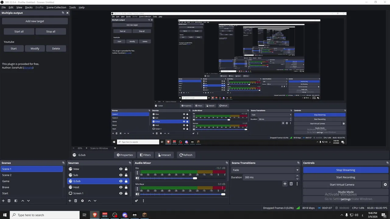
Task: Float the Sources dock icon
Action: pos(130,163)
